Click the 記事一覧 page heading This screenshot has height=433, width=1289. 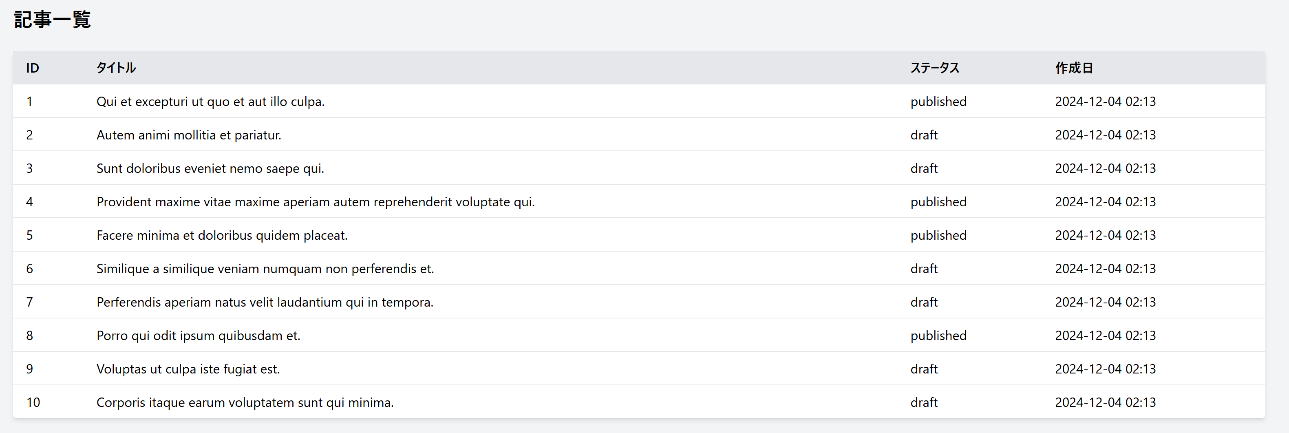click(x=53, y=20)
